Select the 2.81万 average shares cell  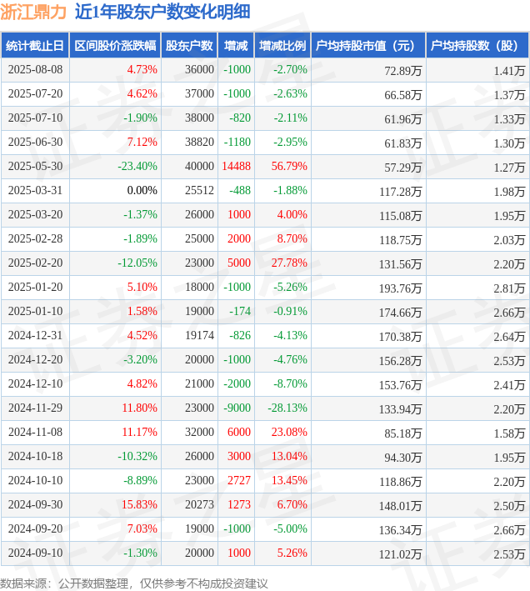coord(509,288)
